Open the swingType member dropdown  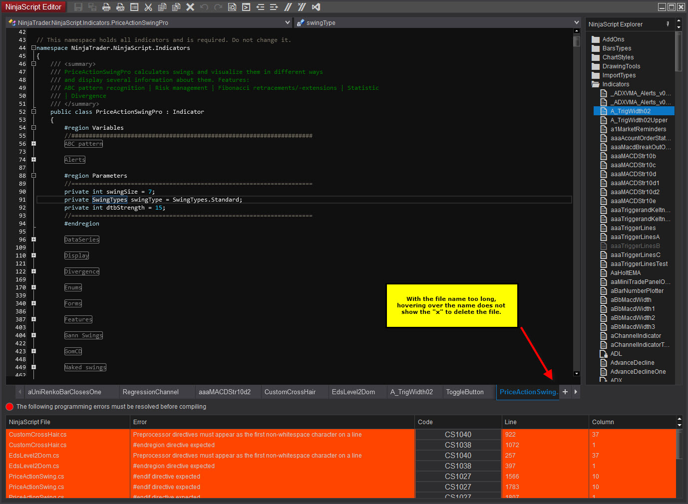pyautogui.click(x=577, y=22)
